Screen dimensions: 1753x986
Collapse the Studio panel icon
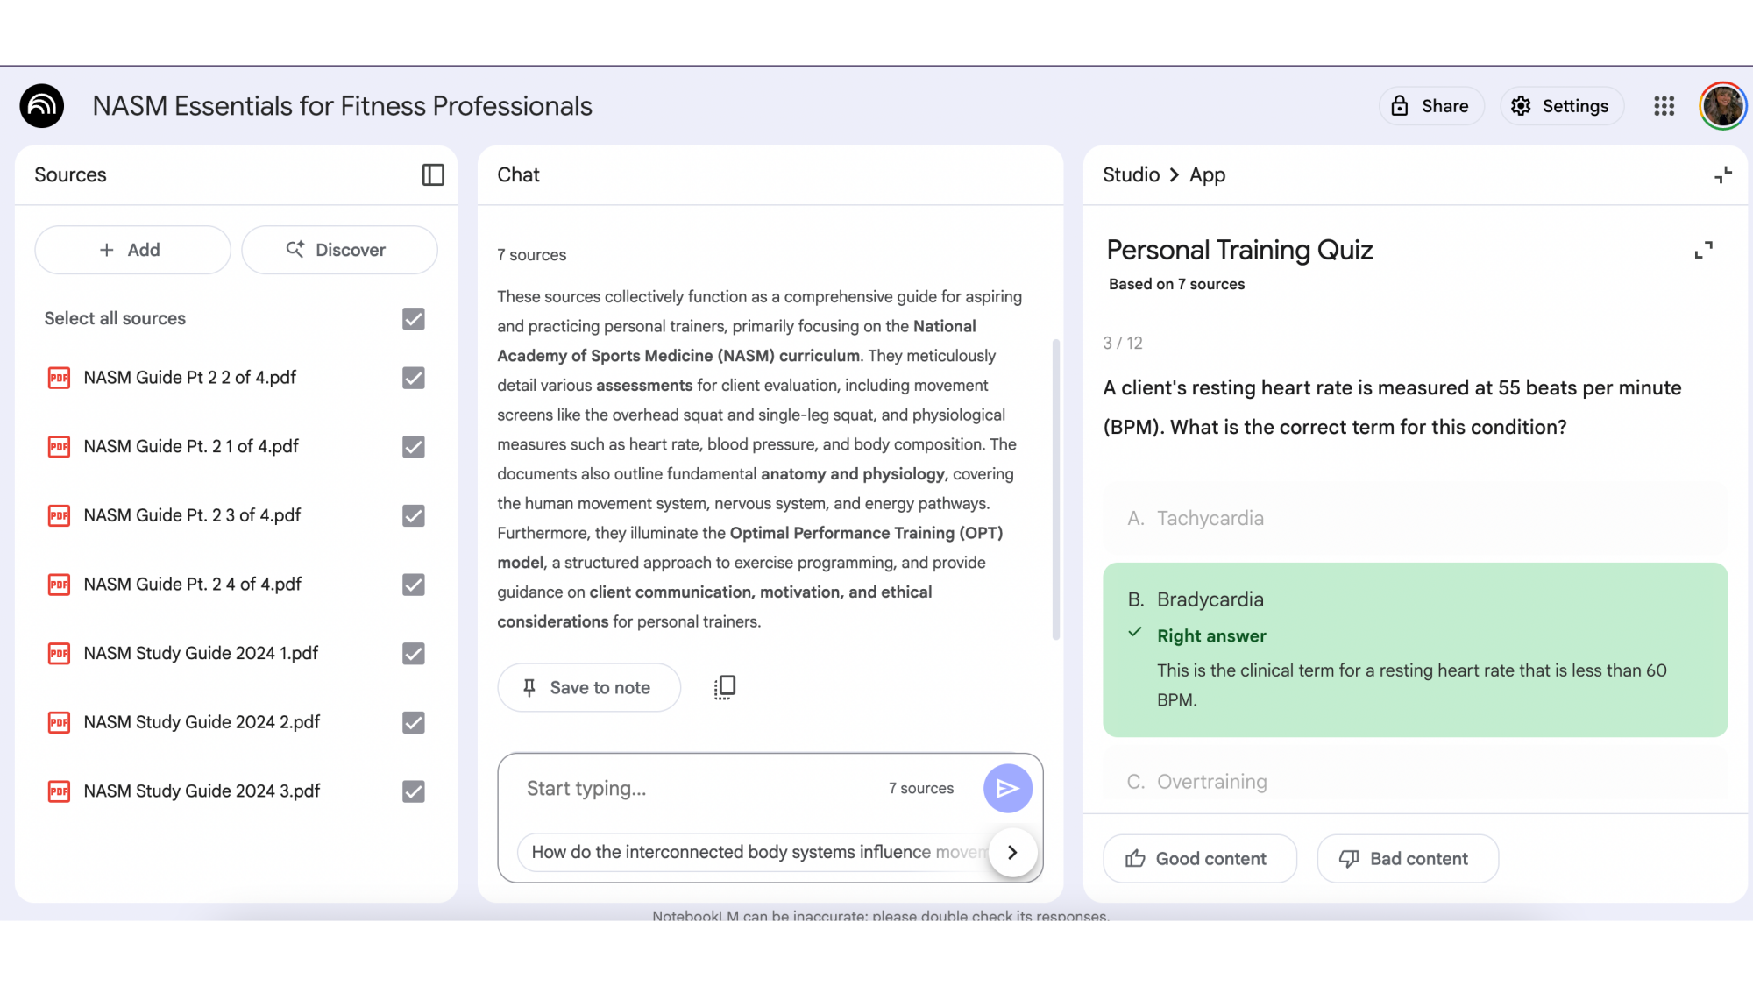[x=1723, y=174]
